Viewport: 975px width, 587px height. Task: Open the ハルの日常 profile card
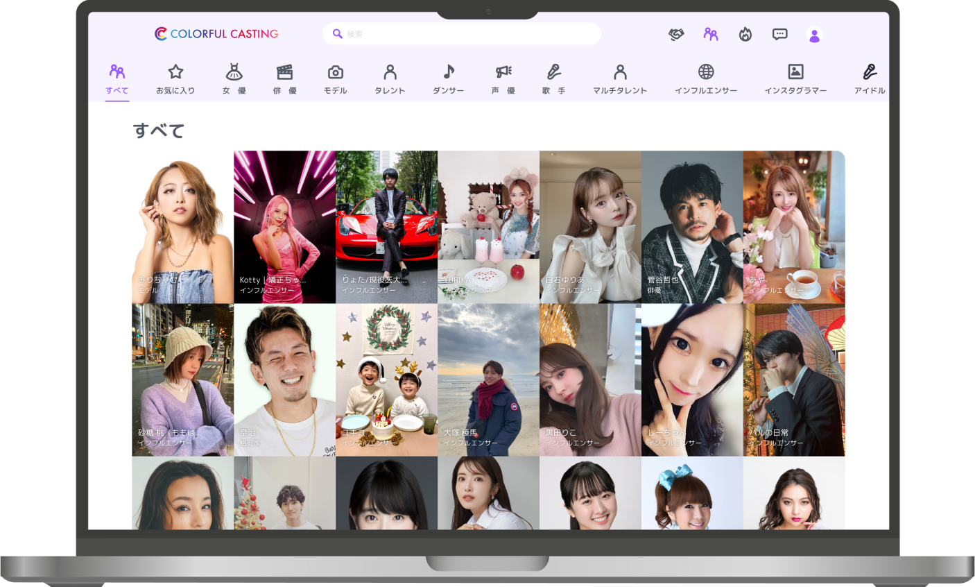tap(795, 380)
